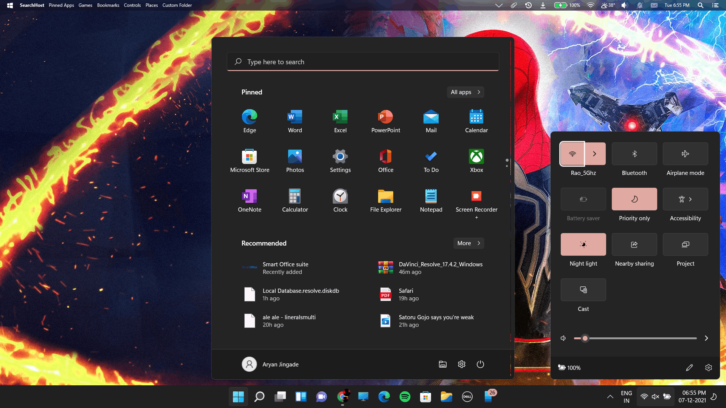
Task: Click the taskbar search icon
Action: coord(259,397)
